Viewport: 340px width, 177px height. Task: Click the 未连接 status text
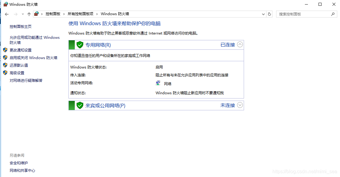(x=228, y=105)
